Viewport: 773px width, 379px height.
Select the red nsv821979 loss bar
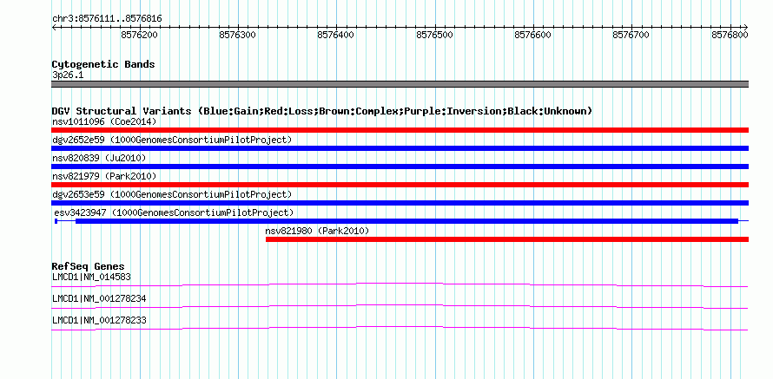pos(400,185)
